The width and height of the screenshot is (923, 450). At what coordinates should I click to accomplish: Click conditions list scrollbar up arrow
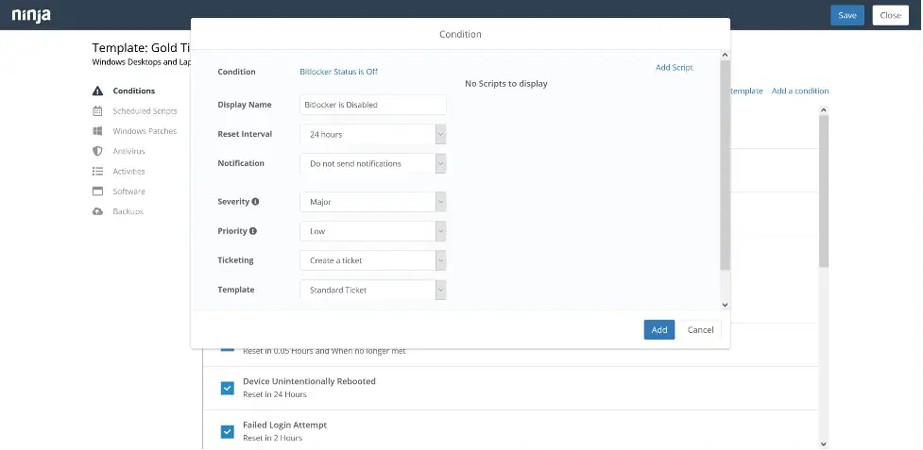pos(824,109)
